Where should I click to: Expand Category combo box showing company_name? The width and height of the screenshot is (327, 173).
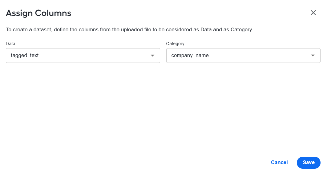coord(243,56)
